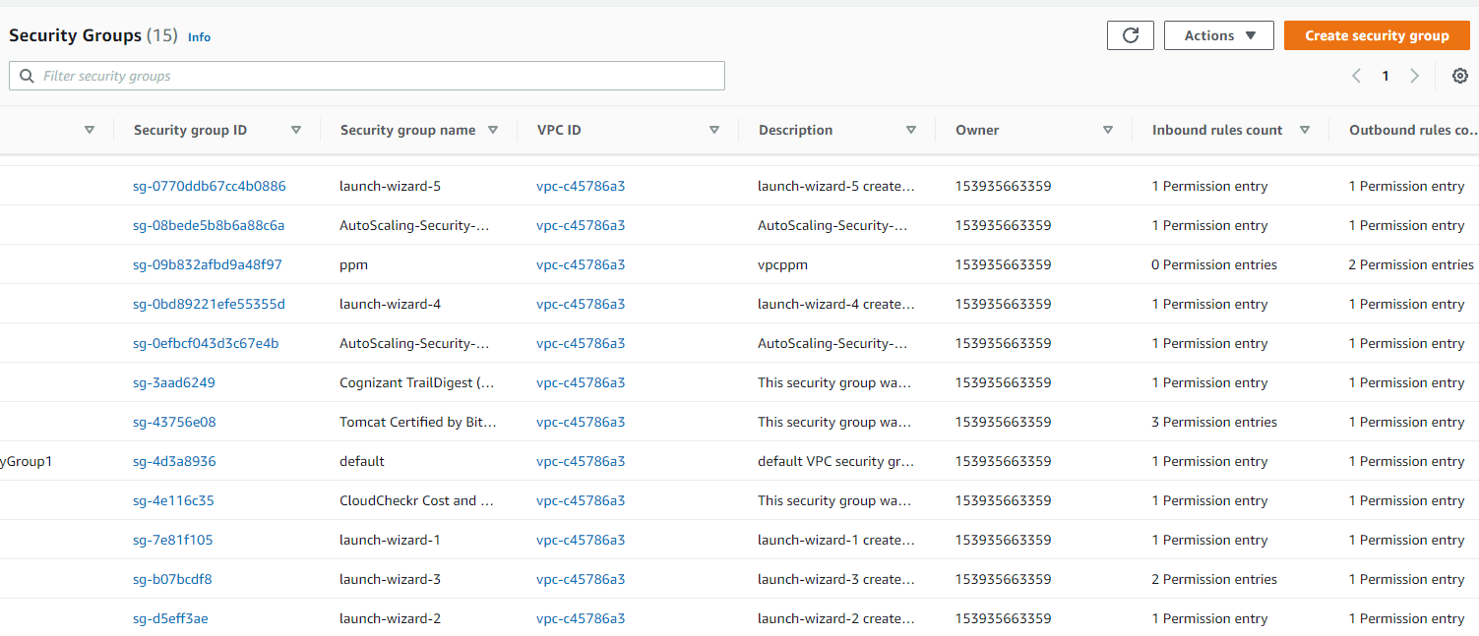Open the Description column filter
The width and height of the screenshot is (1479, 636).
[x=911, y=129]
